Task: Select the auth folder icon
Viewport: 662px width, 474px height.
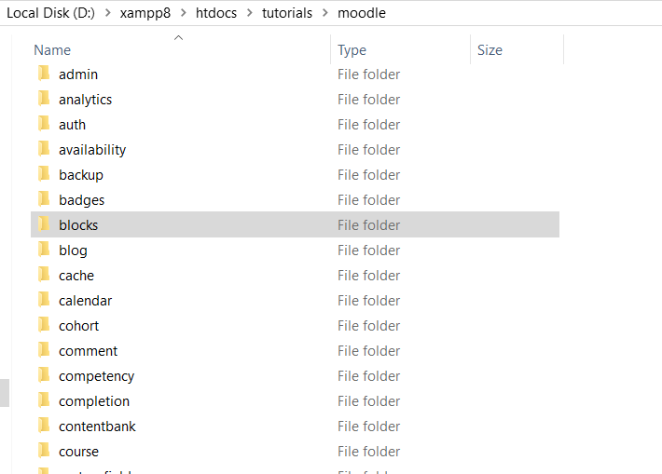Action: [44, 124]
